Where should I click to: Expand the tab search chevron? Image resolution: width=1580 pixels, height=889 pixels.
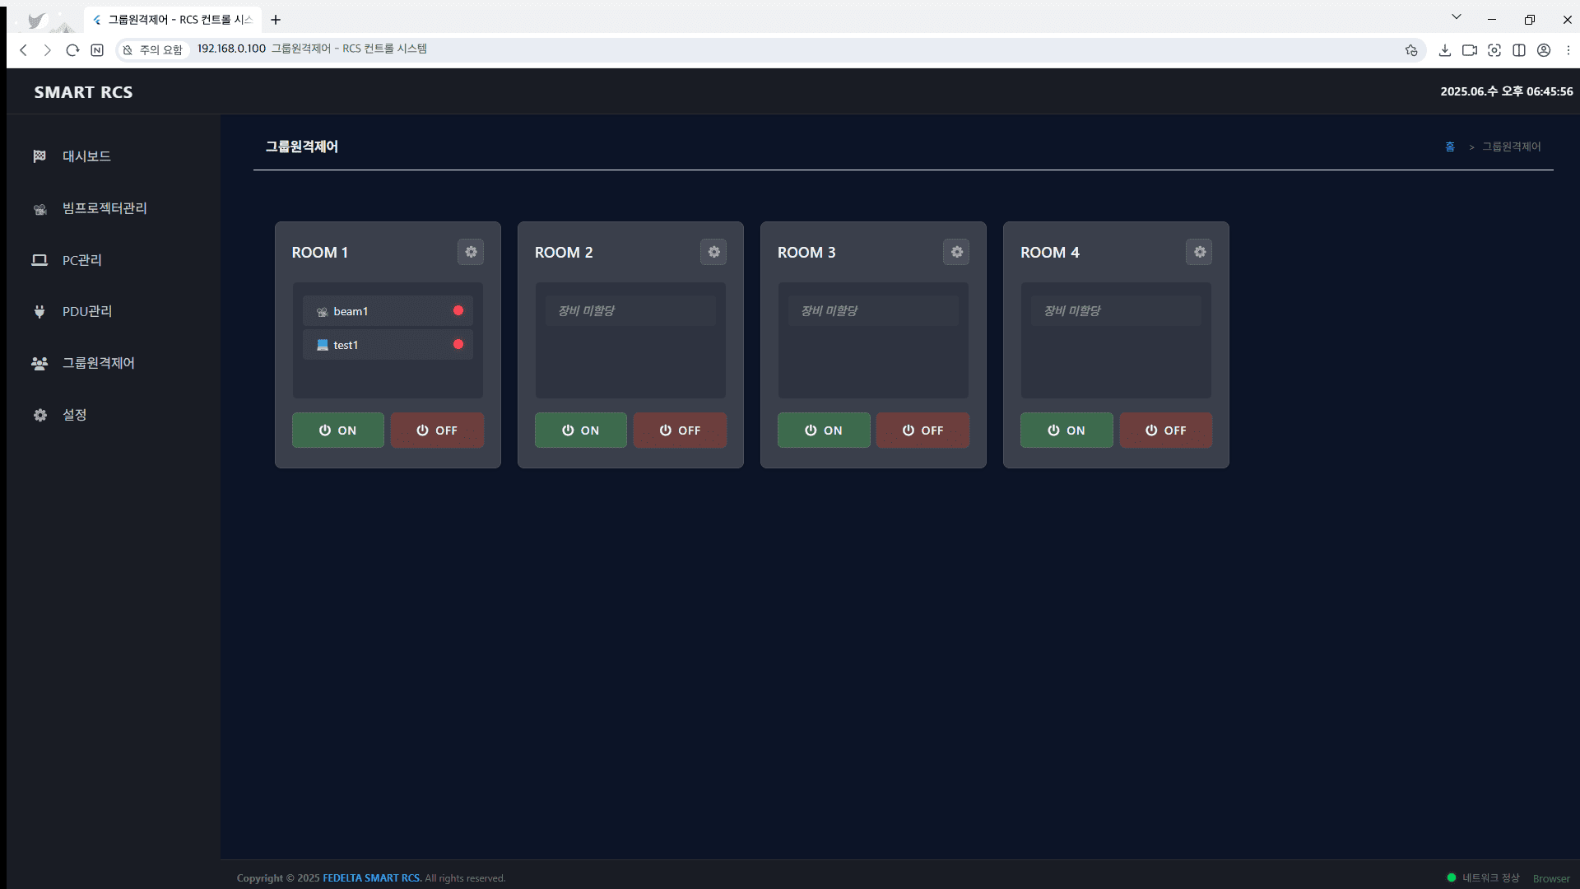1456,17
